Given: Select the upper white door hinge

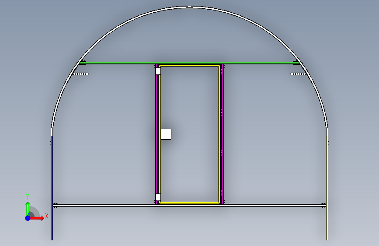Looking at the screenshot, I should point(158,71).
